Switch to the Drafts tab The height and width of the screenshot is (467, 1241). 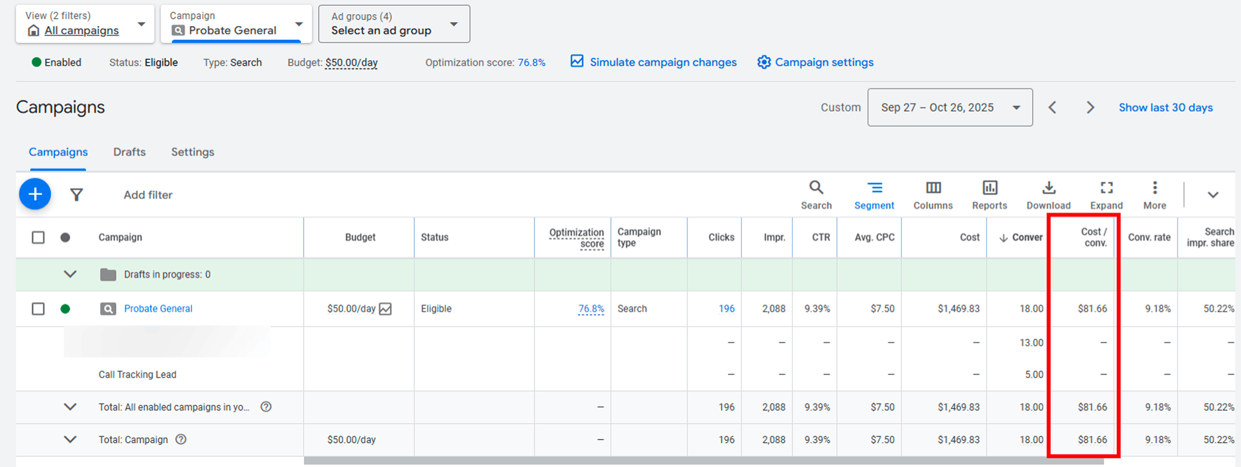point(129,152)
